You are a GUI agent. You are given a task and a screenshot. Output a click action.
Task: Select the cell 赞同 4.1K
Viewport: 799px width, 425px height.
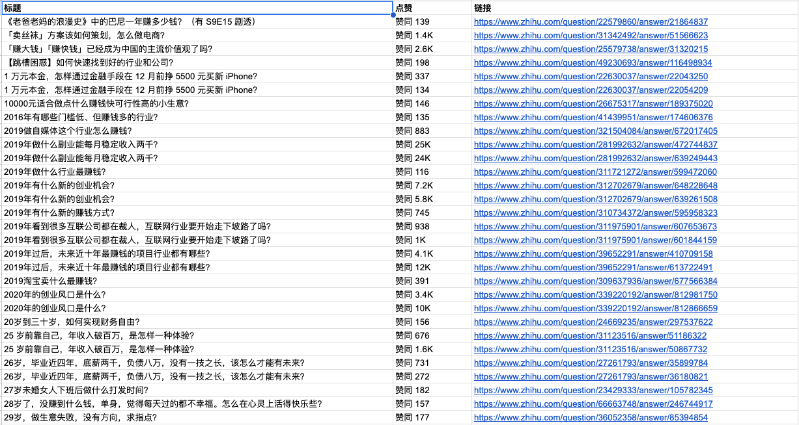tap(432, 253)
